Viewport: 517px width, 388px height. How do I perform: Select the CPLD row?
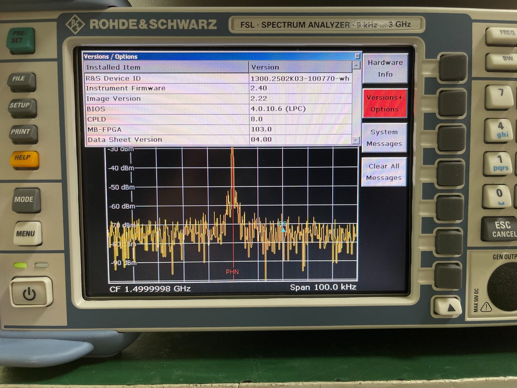[218, 119]
